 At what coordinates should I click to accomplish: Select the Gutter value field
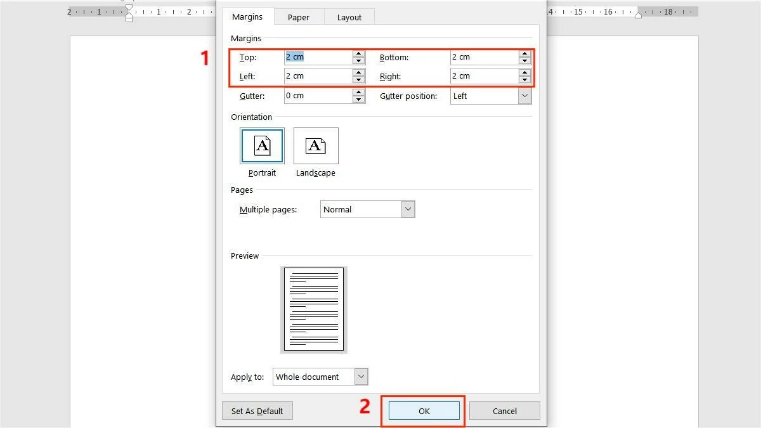(317, 95)
